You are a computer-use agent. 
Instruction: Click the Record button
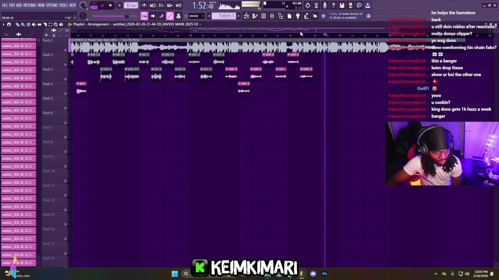(119, 5)
